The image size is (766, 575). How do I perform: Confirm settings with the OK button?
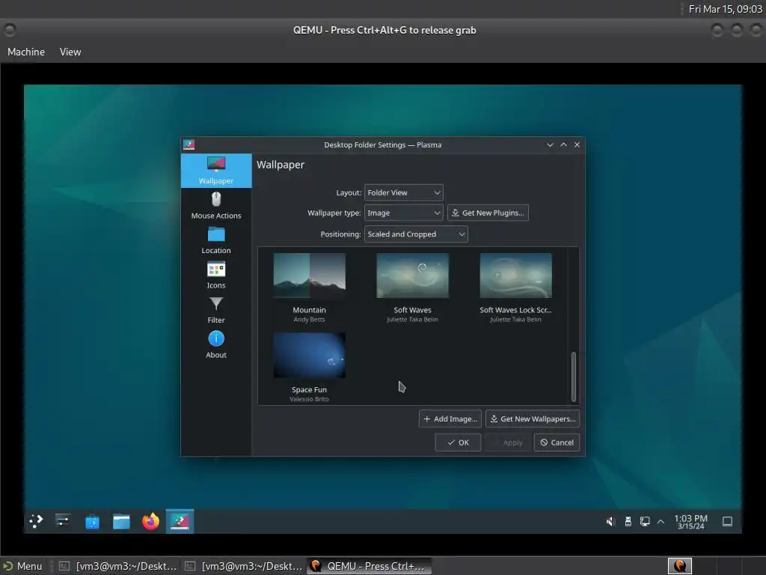(x=458, y=442)
